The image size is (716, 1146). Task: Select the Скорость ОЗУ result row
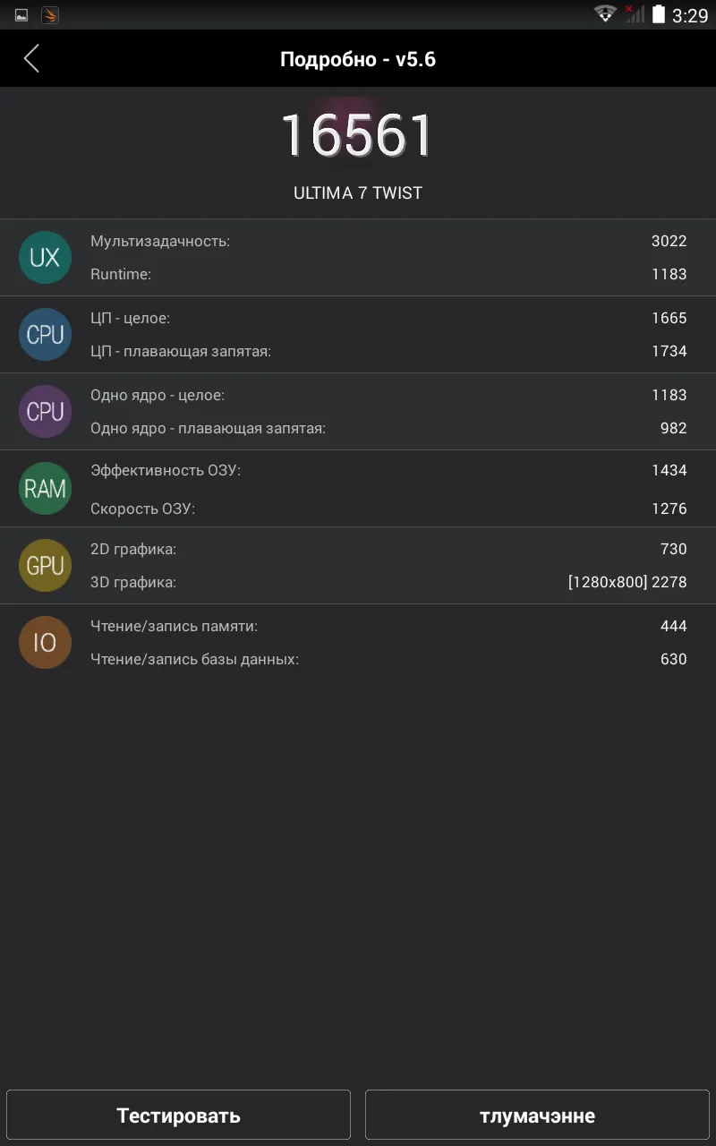(388, 509)
